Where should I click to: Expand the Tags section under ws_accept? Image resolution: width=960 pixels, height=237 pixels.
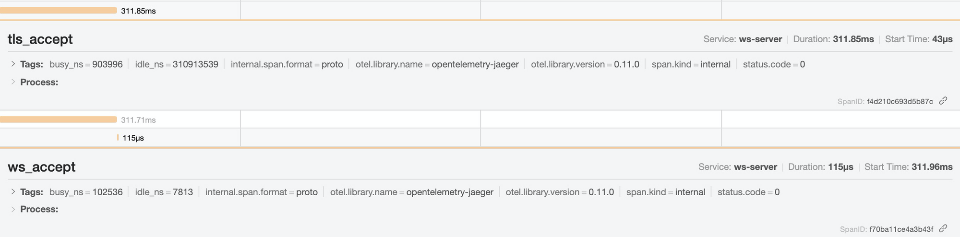click(13, 192)
